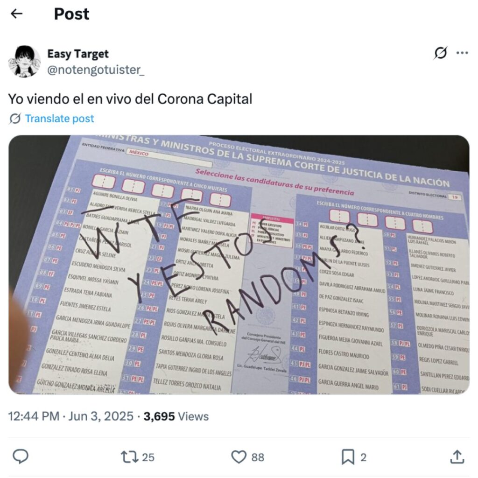
Task: Click the Post header title
Action: coord(71,14)
